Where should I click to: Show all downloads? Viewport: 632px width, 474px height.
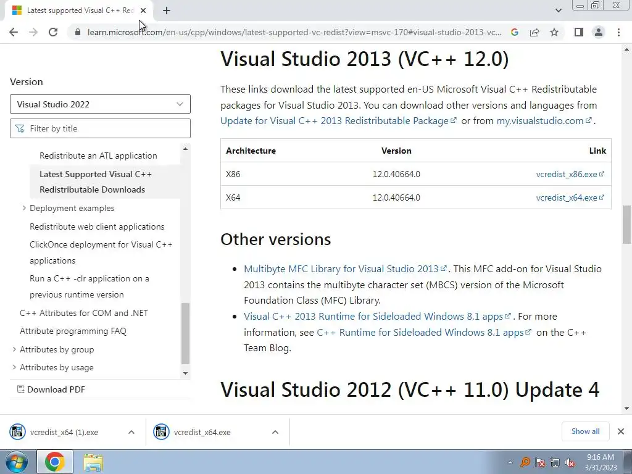point(585,431)
